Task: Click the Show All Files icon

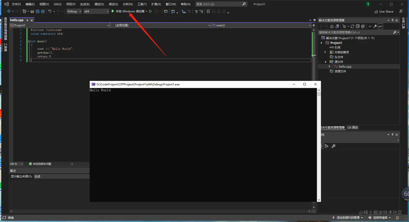Action: pyautogui.click(x=363, y=26)
